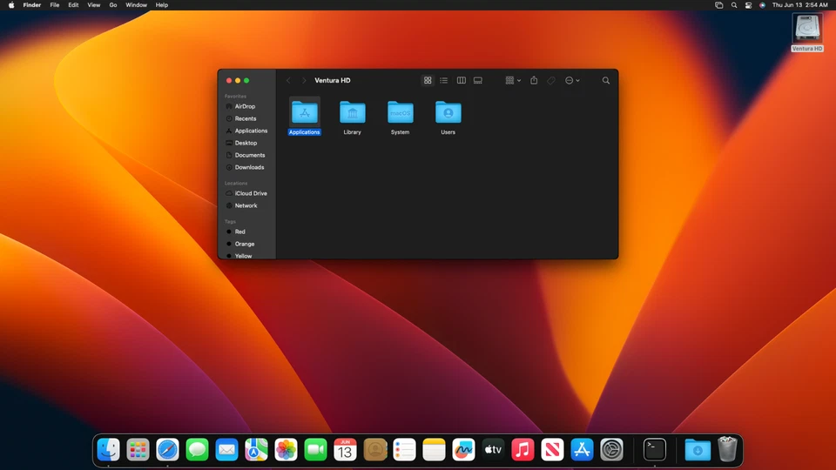
Task: Select the Ventura HD desktop drive icon
Action: click(x=807, y=29)
